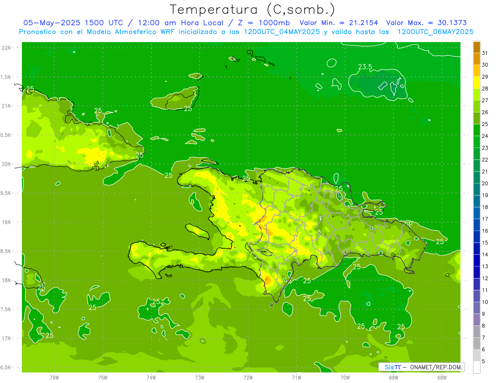Image resolution: width=496 pixels, height=383 pixels.
Task: Click the "Valor Max. = 30.1373" value
Action: [x=427, y=23]
